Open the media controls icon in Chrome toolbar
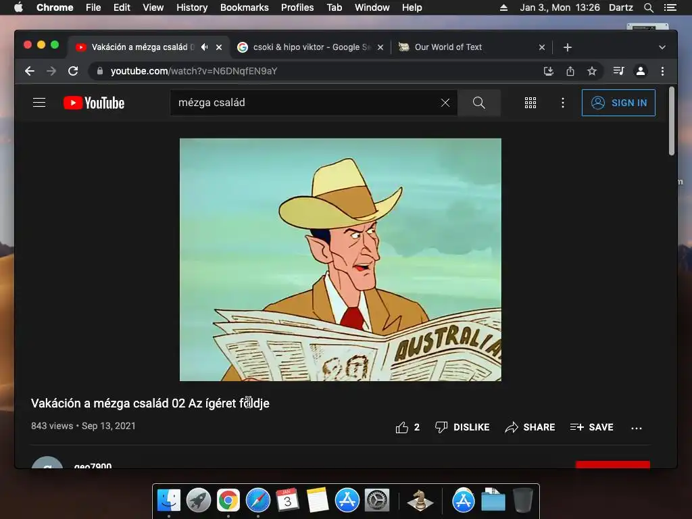The width and height of the screenshot is (692, 519). pyautogui.click(x=619, y=71)
